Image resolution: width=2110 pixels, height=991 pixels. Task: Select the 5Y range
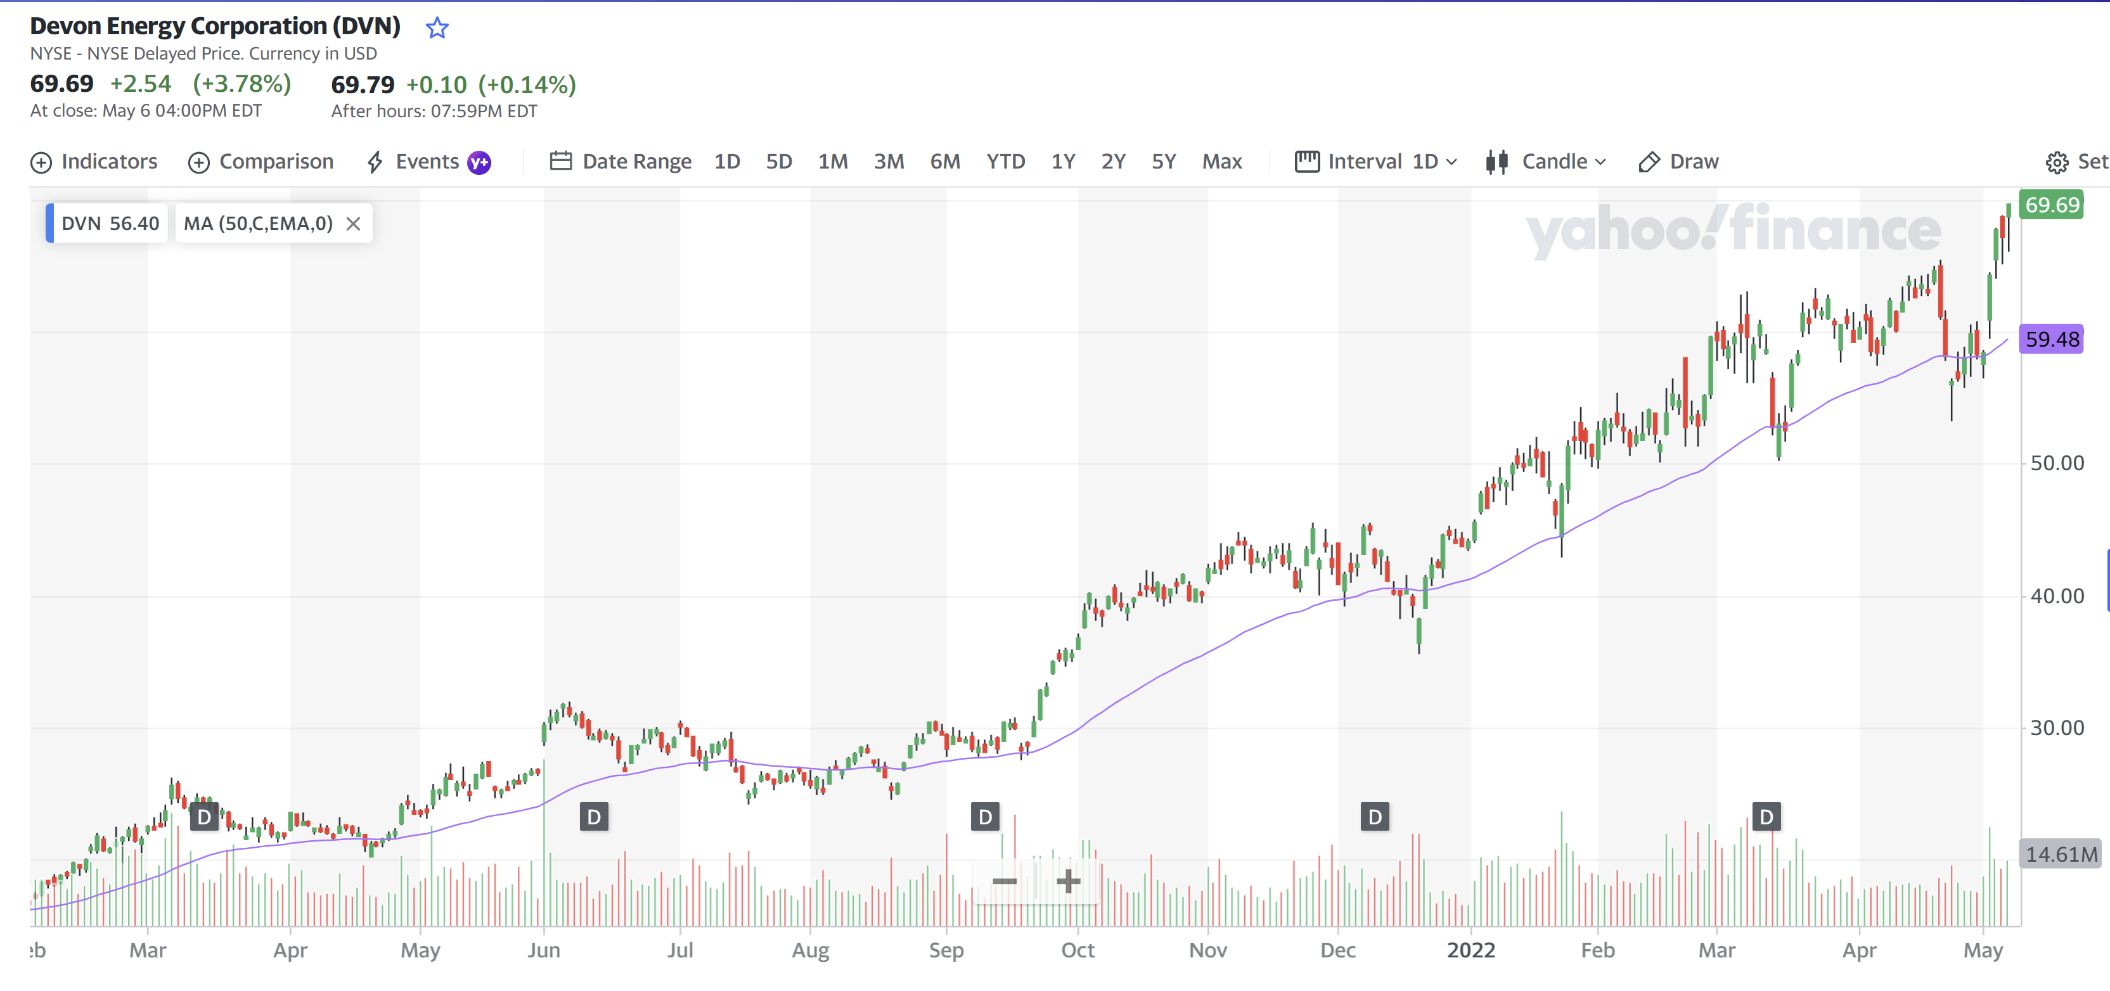point(1164,162)
